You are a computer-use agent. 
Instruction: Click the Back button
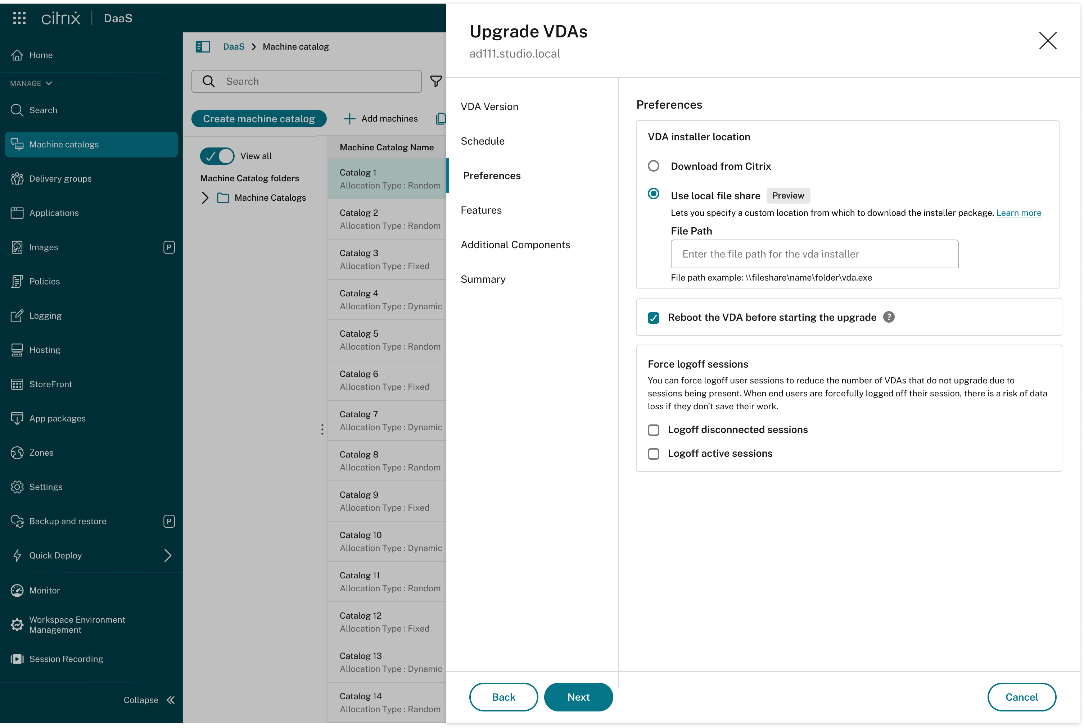[x=503, y=697]
